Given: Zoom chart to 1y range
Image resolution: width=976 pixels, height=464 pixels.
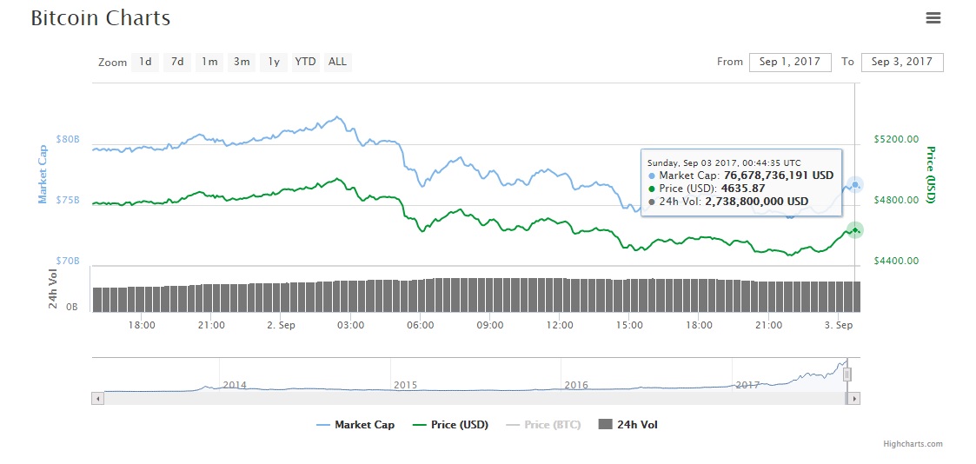Looking at the screenshot, I should coord(273,62).
